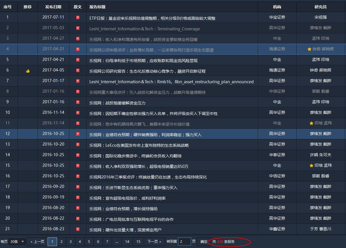Go to the next page with 下一页

[x=154, y=242]
